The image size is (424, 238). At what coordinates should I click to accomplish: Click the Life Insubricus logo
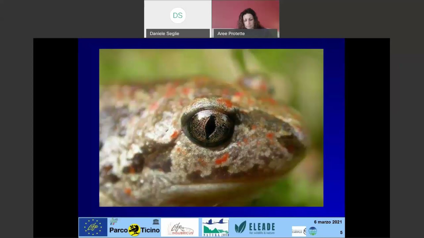pos(180,227)
